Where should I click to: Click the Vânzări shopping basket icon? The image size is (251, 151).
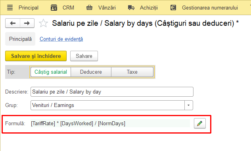pos(89,8)
